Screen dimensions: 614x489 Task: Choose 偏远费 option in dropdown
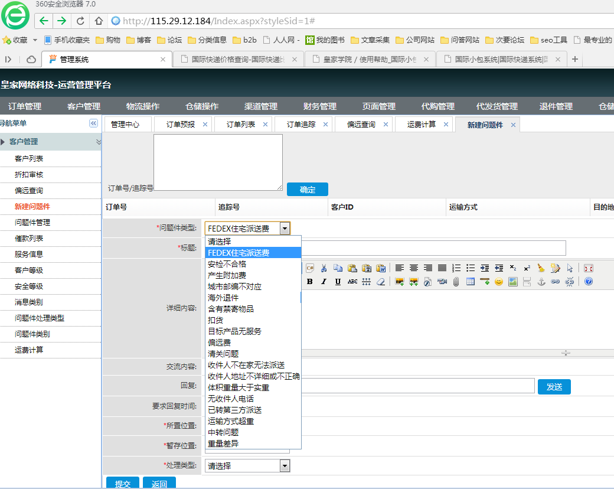pos(253,343)
